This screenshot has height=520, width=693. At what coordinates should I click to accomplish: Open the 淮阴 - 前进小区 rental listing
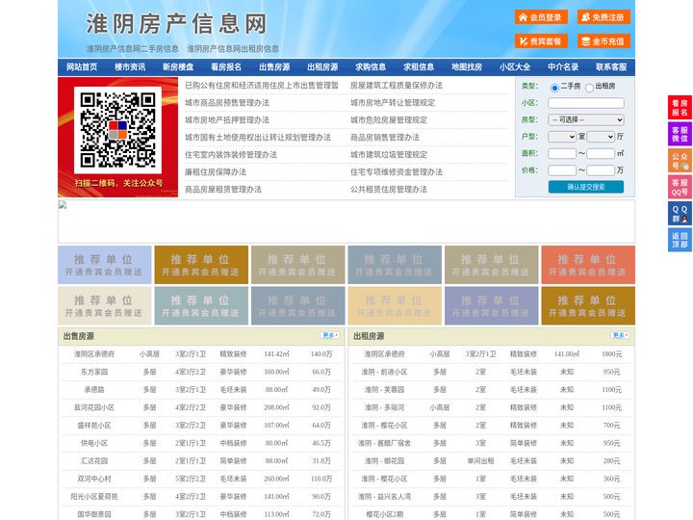coord(384,372)
